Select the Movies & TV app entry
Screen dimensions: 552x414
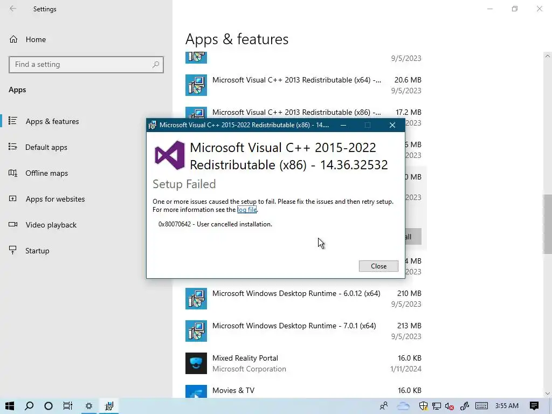[x=303, y=390]
